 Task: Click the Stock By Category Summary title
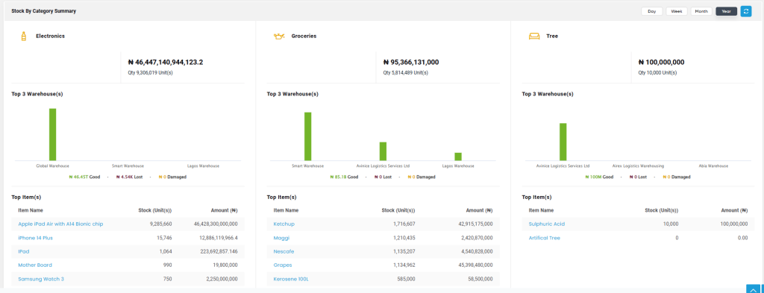click(x=44, y=10)
